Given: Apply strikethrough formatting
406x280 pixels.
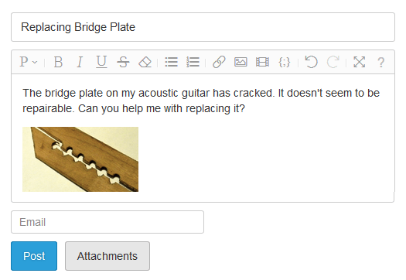Looking at the screenshot, I should (123, 62).
